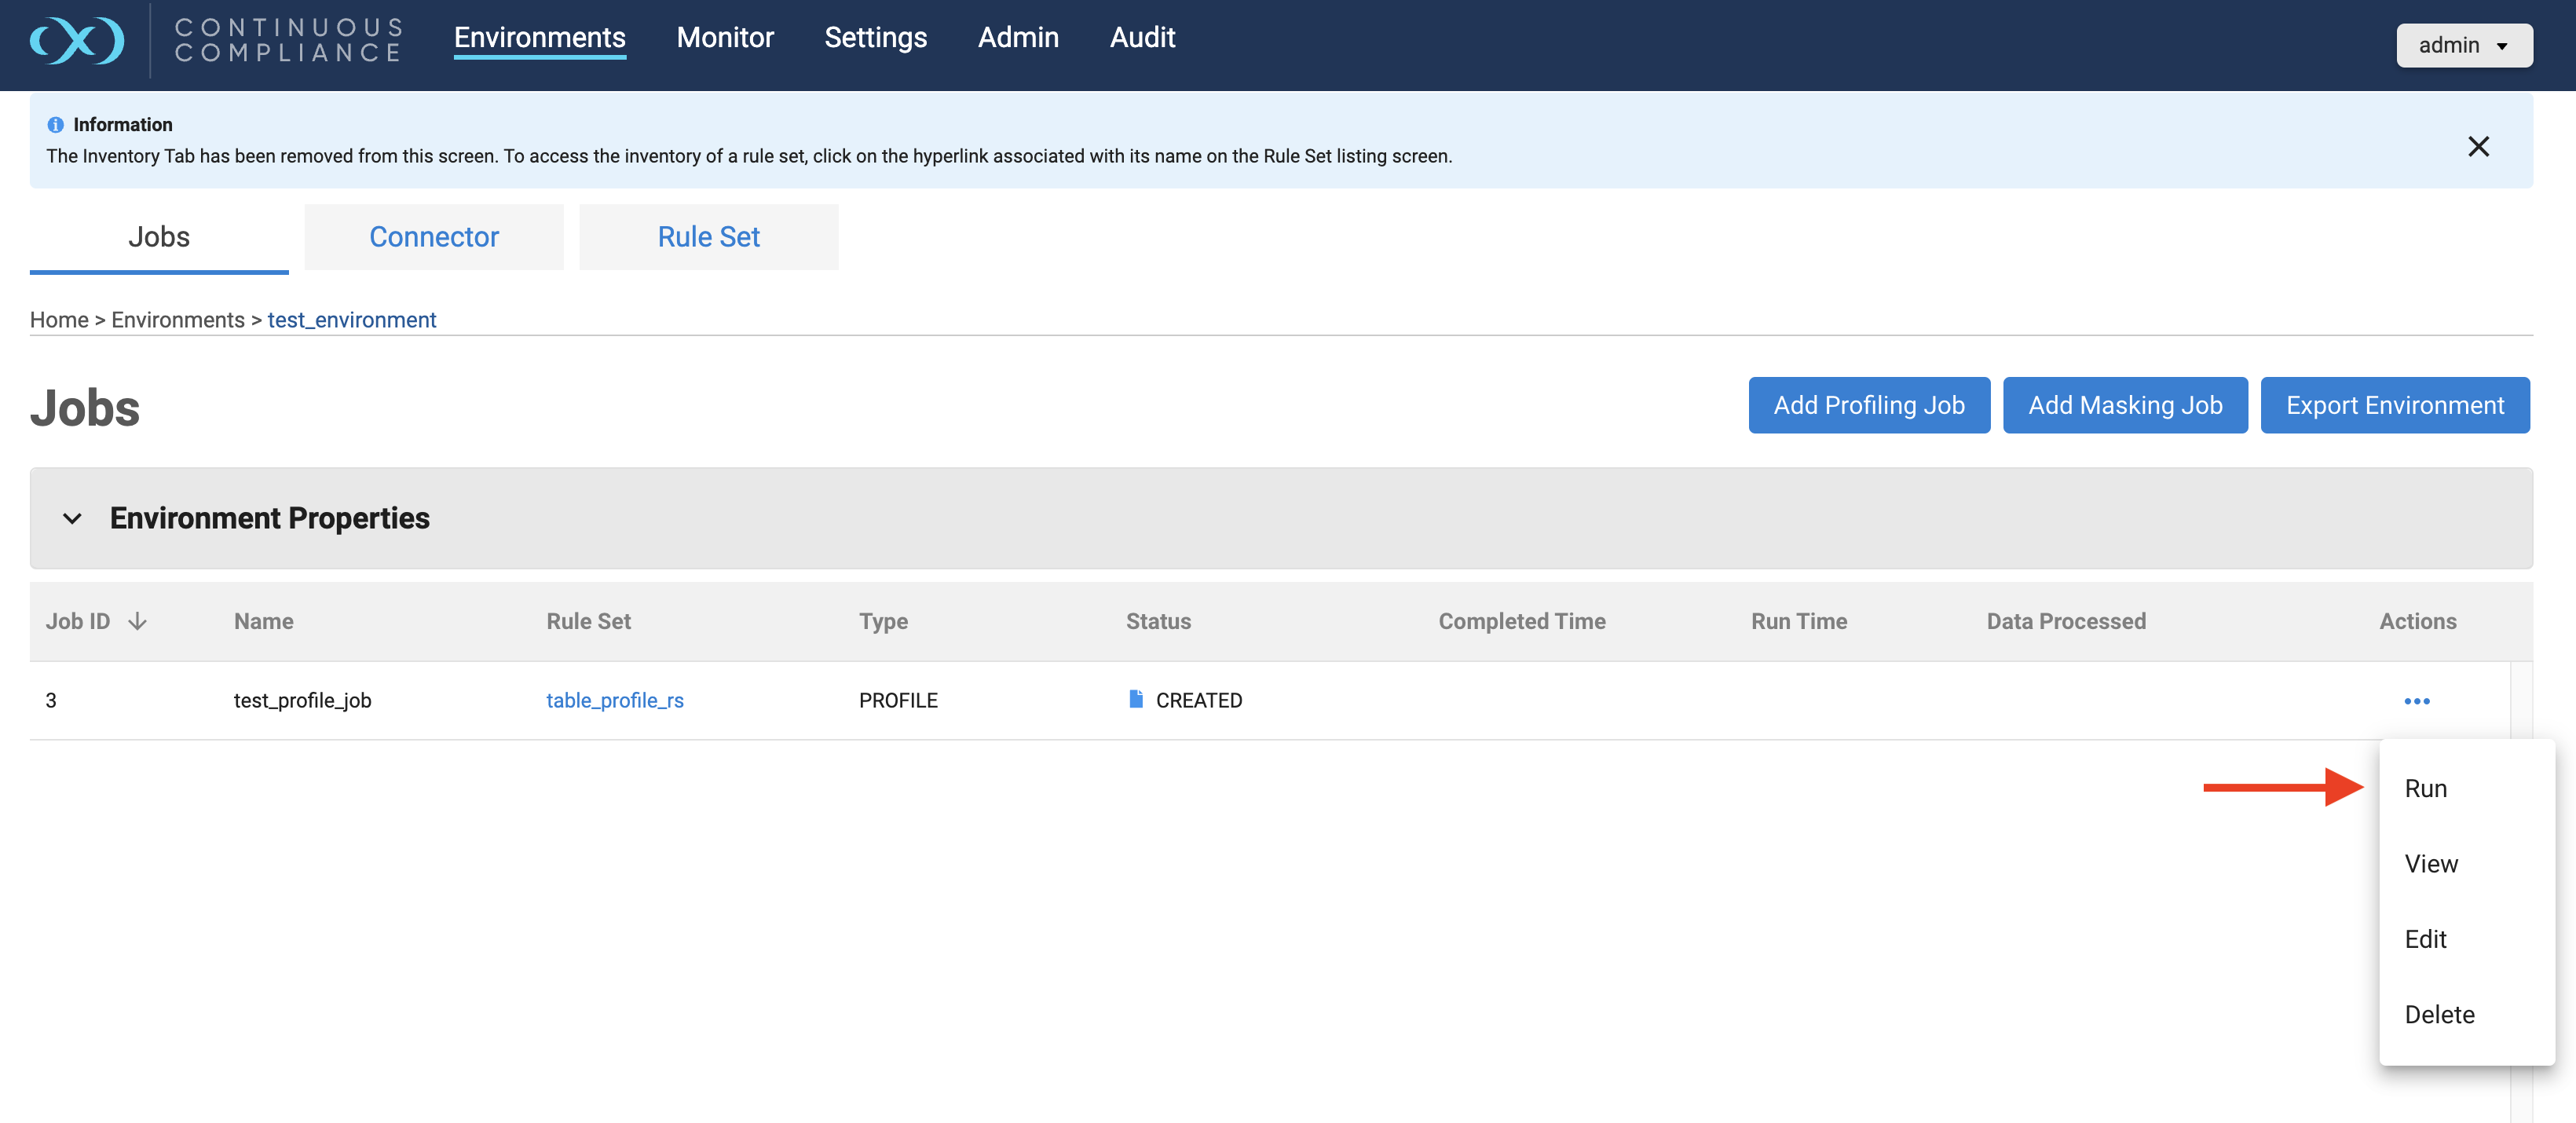Screen dimensions: 2576x1123
Task: Select Run from the actions menu
Action: point(2425,788)
